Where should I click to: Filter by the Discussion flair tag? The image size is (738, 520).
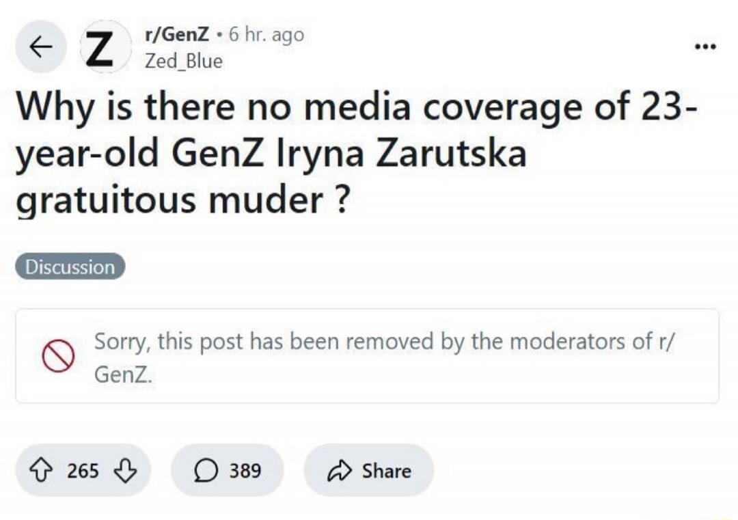click(x=70, y=266)
